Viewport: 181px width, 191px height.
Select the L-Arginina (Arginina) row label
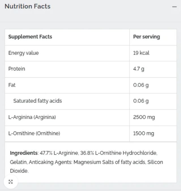click(32, 117)
